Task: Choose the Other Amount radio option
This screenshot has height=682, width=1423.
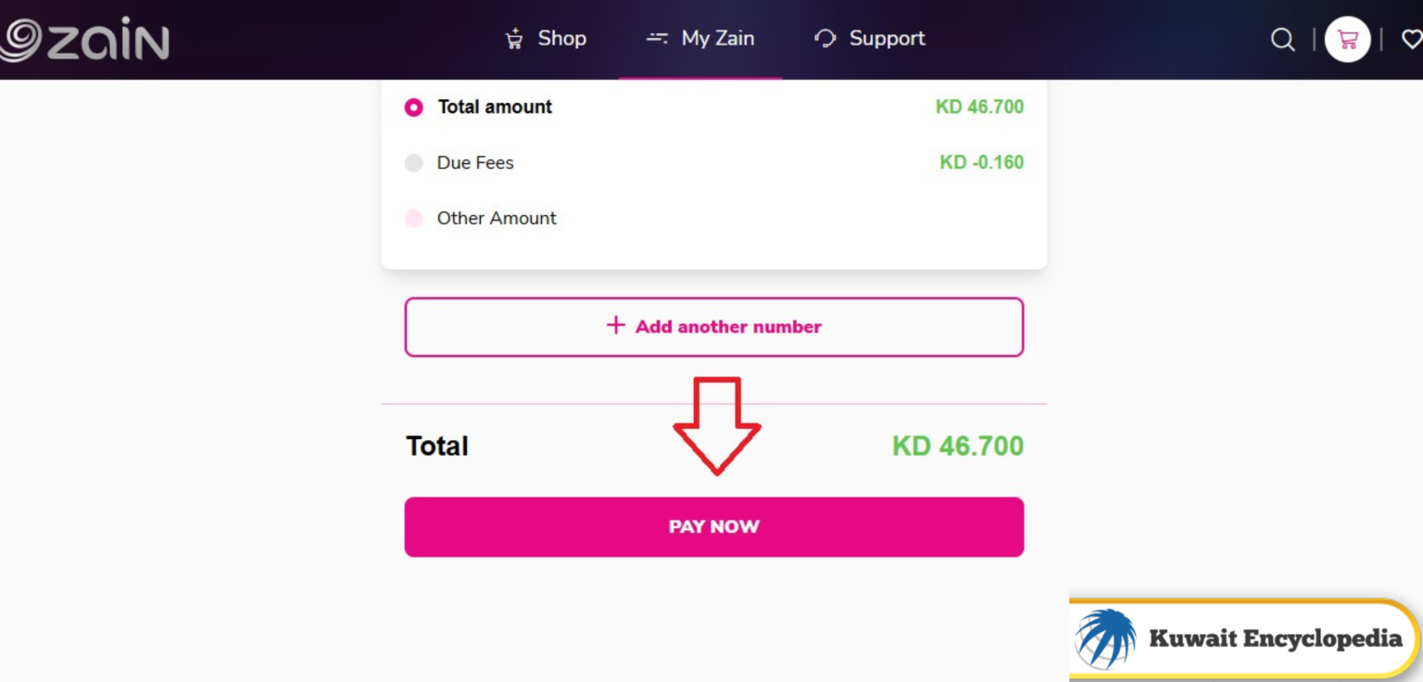Action: coord(413,219)
